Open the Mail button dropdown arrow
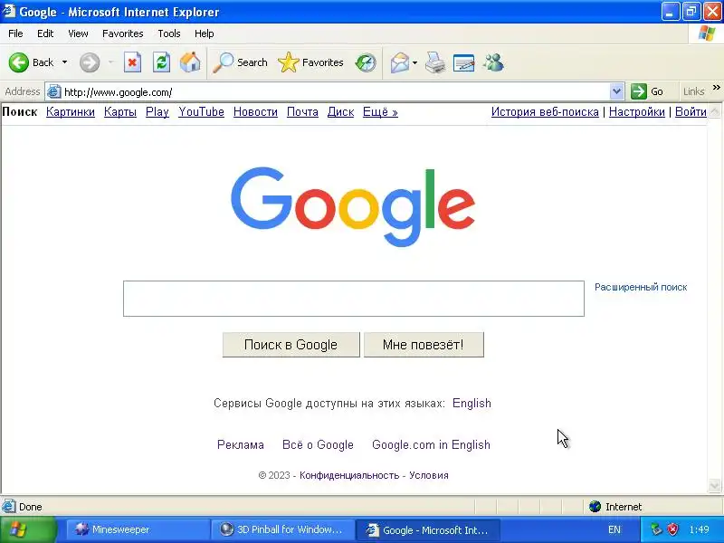The width and height of the screenshot is (724, 543). click(x=415, y=62)
